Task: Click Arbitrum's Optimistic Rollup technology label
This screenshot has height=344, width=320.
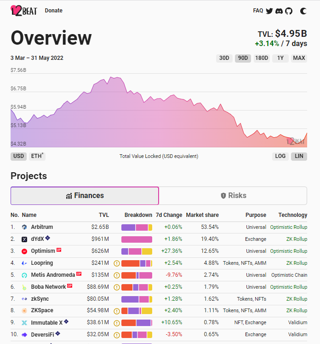Action: pos(288,227)
